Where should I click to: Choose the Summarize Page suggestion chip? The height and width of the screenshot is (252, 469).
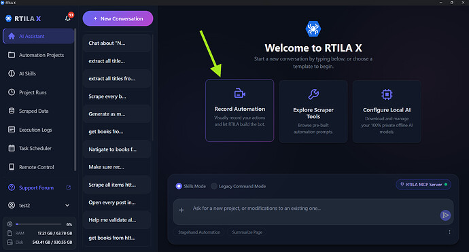(247, 232)
